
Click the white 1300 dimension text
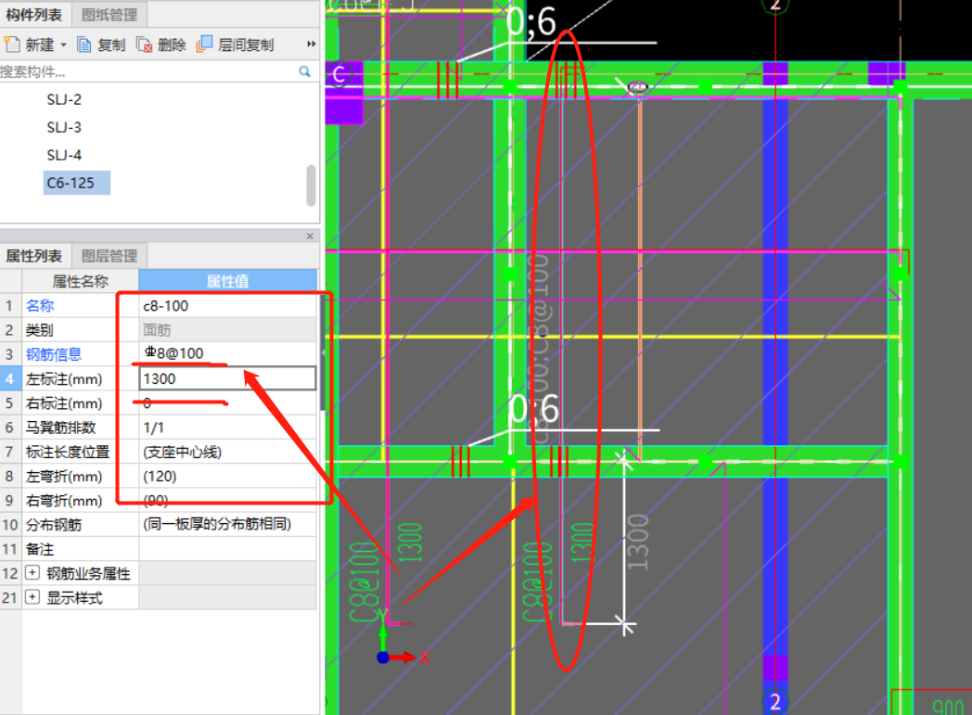pos(637,543)
